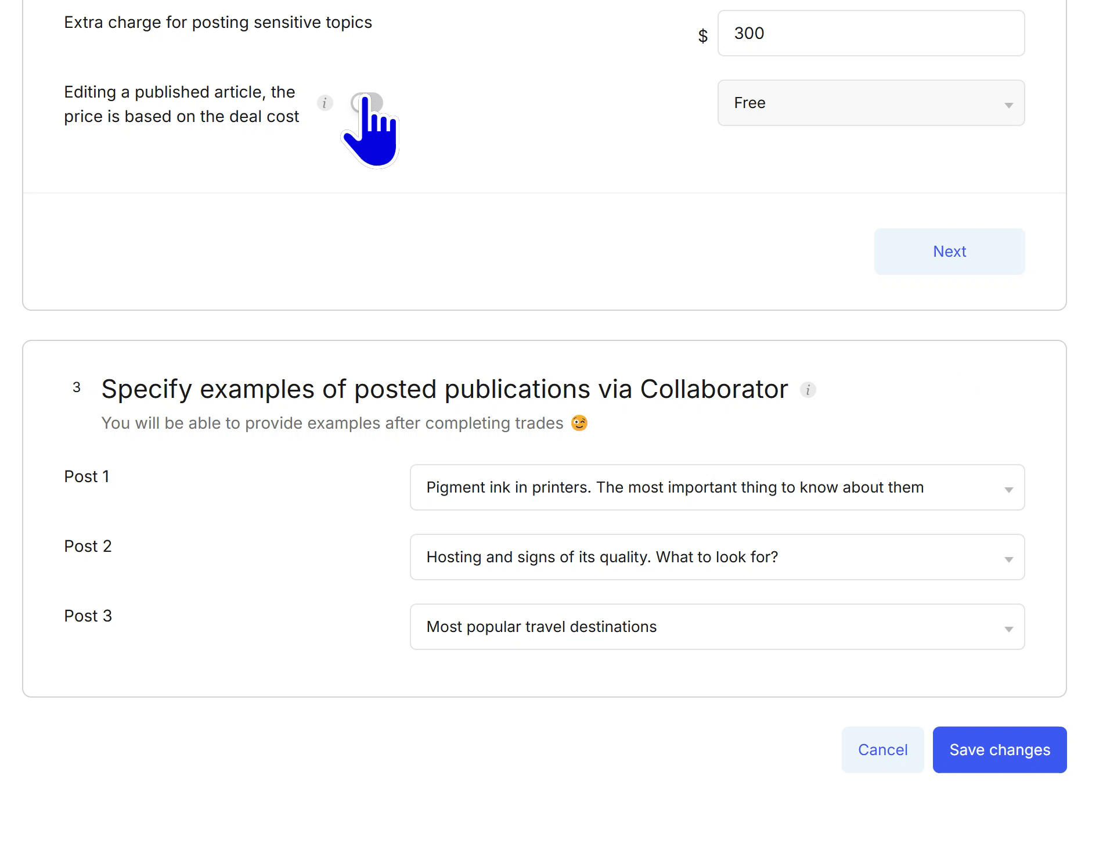Focus the extra charge amount field
This screenshot has width=1110, height=862.
870,34
